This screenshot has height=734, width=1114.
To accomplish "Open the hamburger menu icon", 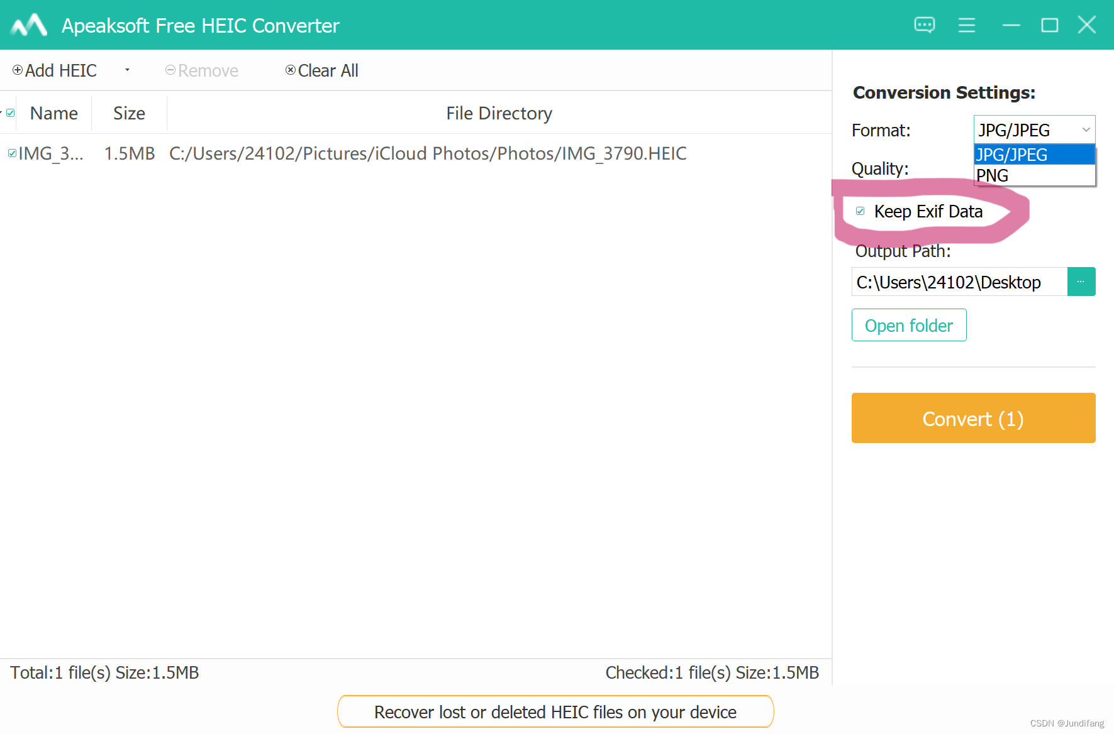I will pos(967,25).
